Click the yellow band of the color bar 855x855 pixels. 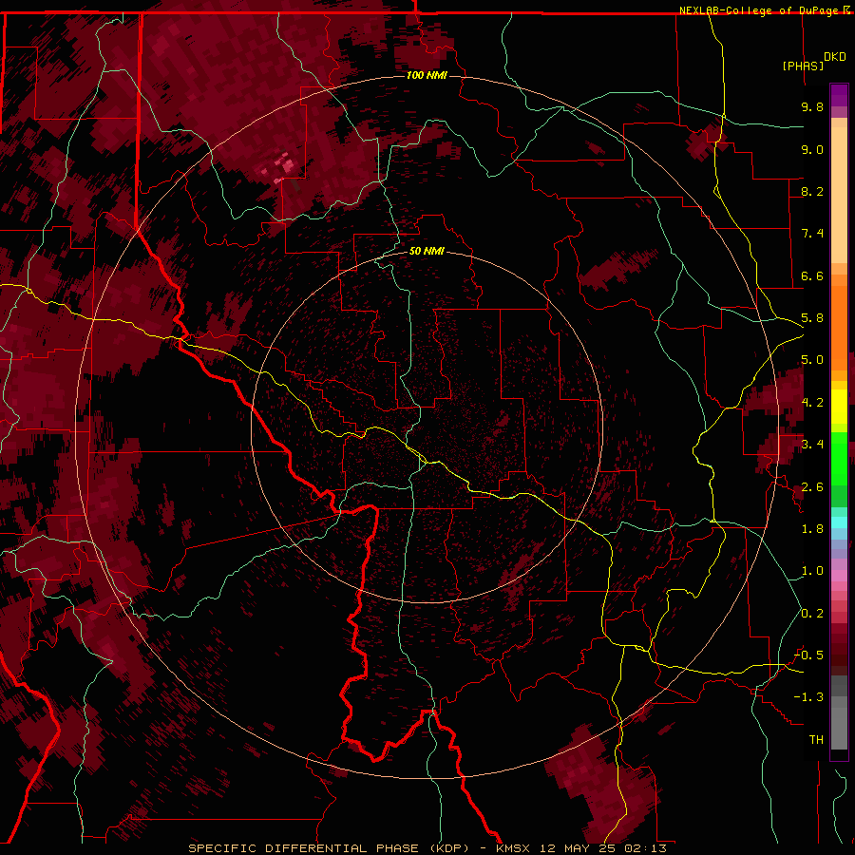tap(839, 407)
